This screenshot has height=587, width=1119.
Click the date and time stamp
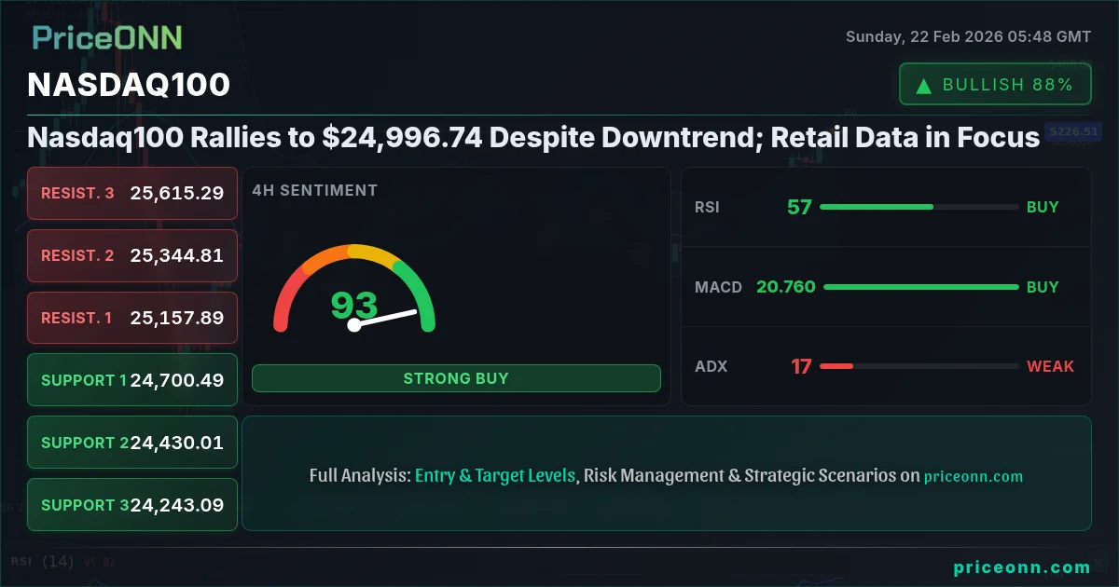click(968, 37)
